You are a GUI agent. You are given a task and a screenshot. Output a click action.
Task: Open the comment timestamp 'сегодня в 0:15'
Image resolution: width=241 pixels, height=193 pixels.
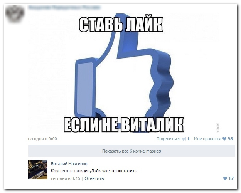tap(66, 178)
